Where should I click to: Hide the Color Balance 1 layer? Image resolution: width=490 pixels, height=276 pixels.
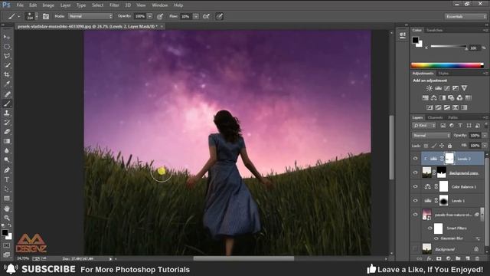point(415,186)
